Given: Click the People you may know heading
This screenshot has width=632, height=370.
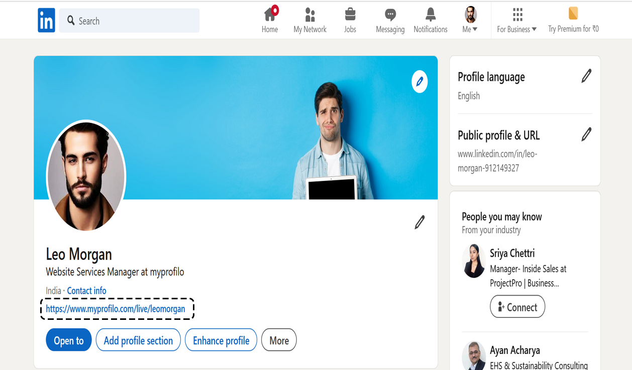Looking at the screenshot, I should coord(502,217).
